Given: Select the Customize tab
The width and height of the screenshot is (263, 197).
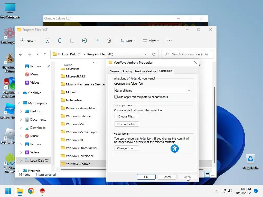Looking at the screenshot, I should (x=166, y=71).
